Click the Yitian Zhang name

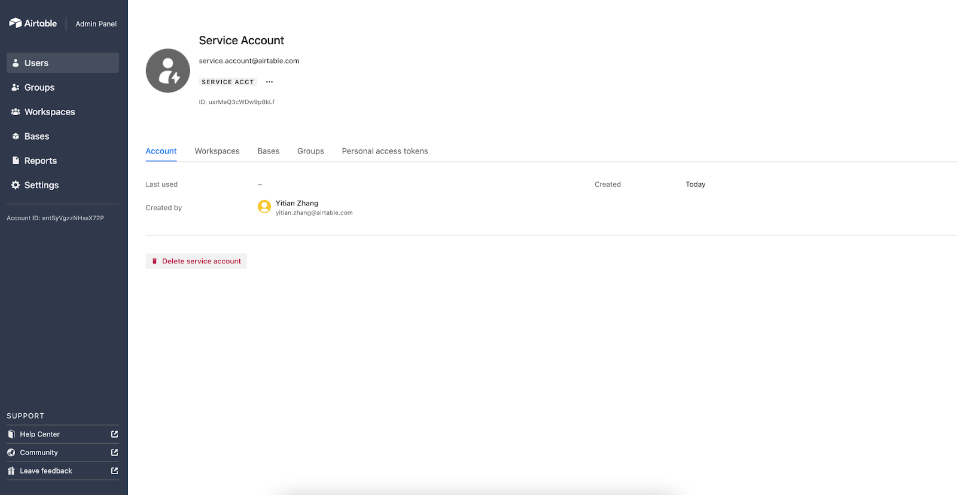pyautogui.click(x=297, y=203)
